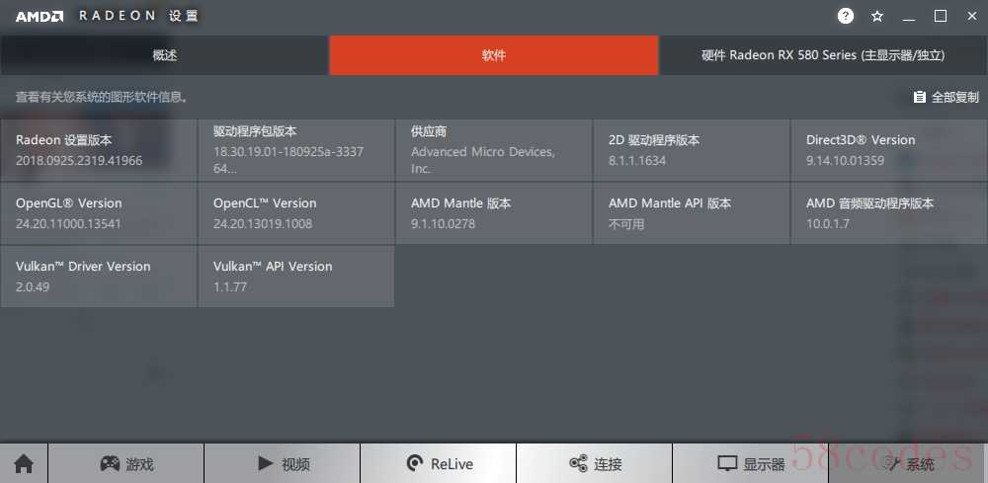This screenshot has height=483, width=988.
Task: Minimize the Radeon settings window
Action: click(909, 17)
